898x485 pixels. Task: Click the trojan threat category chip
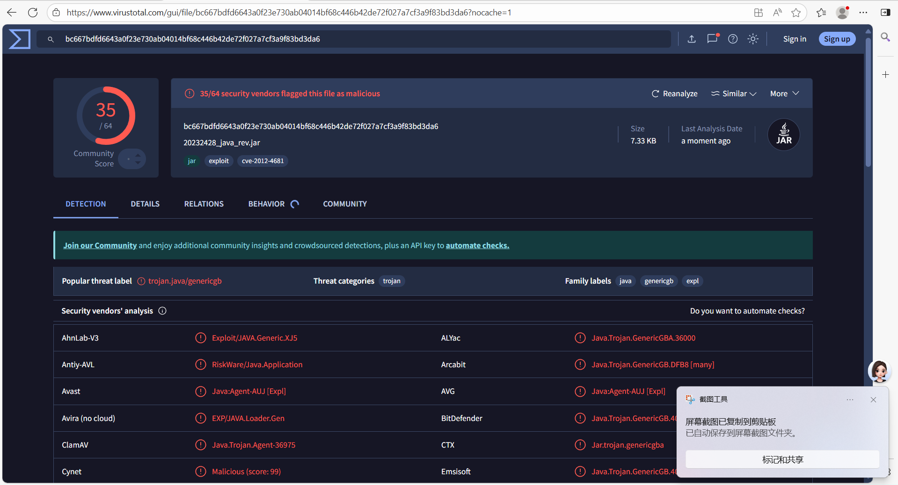coord(392,281)
